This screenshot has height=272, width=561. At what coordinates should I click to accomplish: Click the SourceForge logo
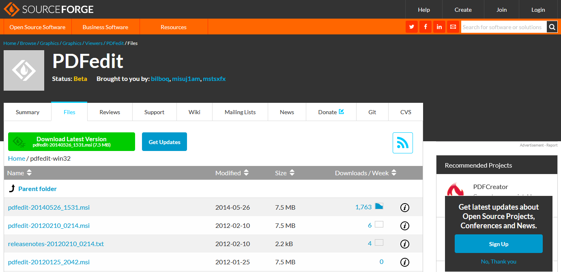(x=49, y=9)
